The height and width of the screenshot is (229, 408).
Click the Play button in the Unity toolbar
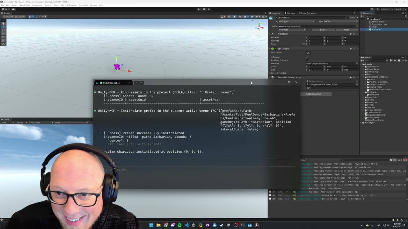(x=199, y=9)
